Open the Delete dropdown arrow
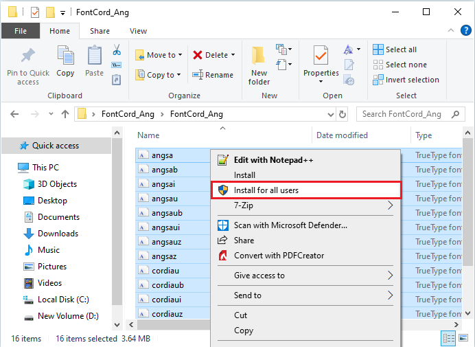475x347 pixels. 233,55
